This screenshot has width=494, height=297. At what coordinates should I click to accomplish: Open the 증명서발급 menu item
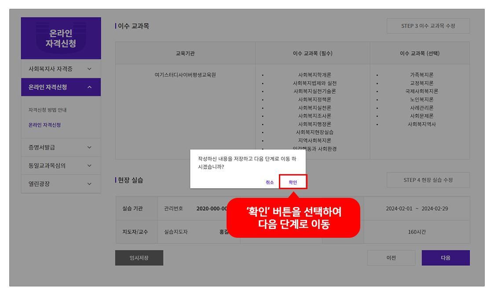point(41,147)
